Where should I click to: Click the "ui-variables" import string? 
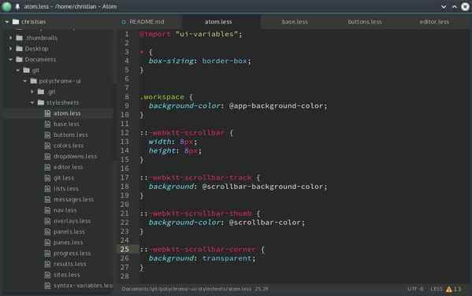(206, 35)
